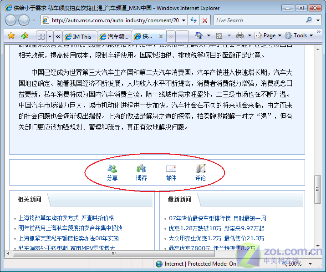Screen dimensions: 326x272
Task: Click the Live Search input box
Action: [260, 20]
